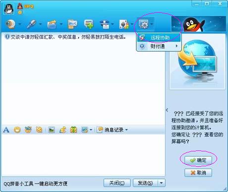Collapse the side panel with arrow
Viewport: 228px width, 192px height.
coord(167,110)
